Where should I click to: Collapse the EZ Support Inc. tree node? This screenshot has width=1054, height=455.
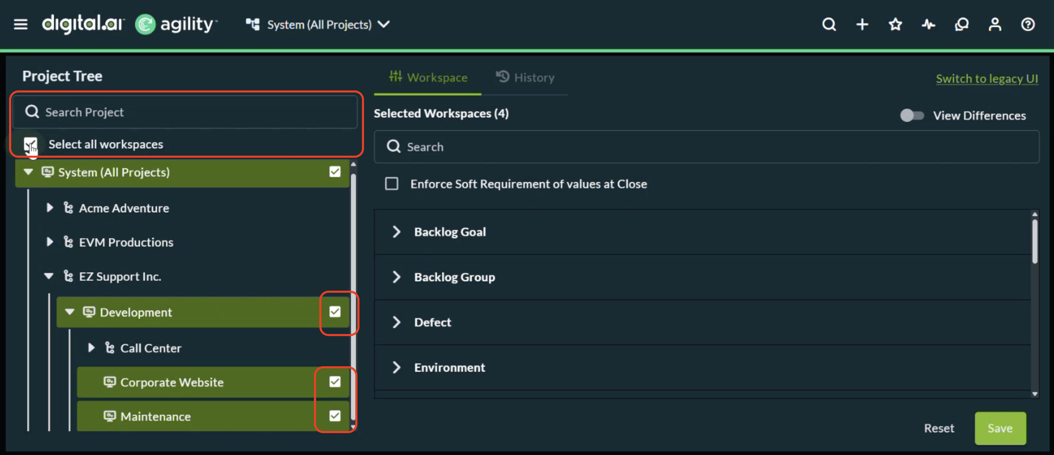[48, 276]
